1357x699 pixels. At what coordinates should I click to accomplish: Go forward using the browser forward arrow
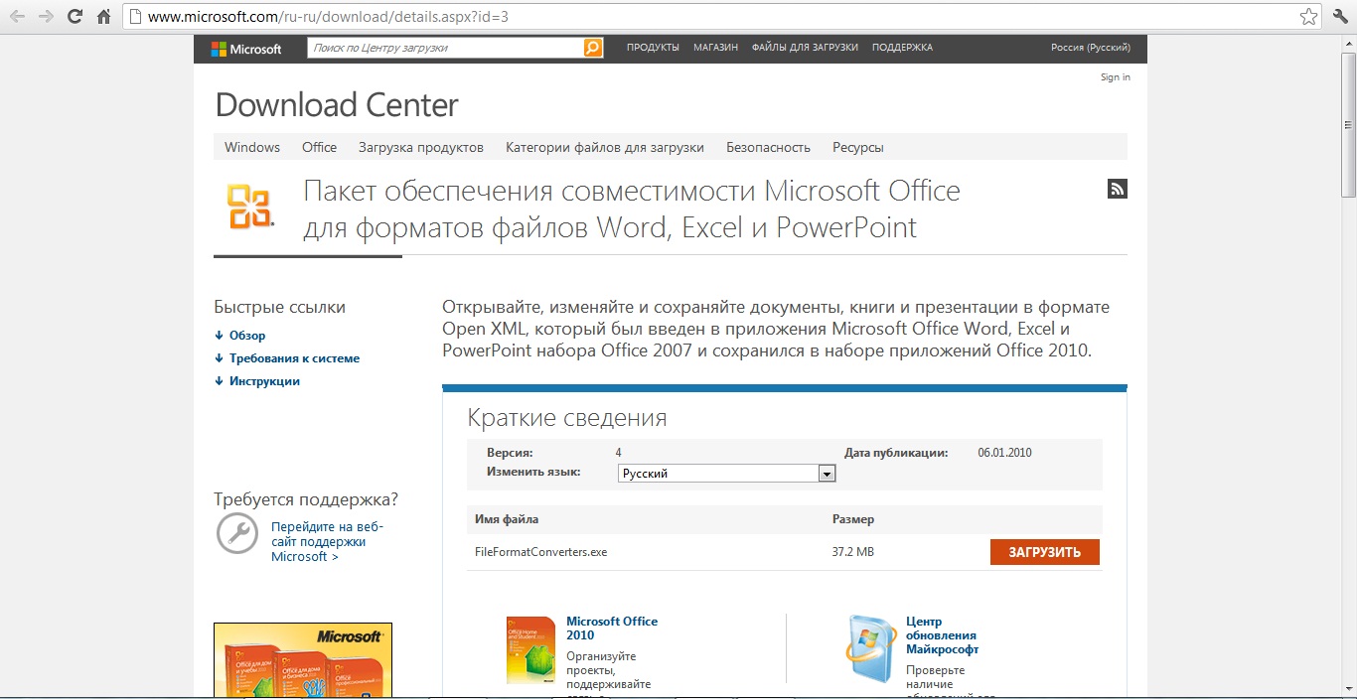tap(46, 17)
